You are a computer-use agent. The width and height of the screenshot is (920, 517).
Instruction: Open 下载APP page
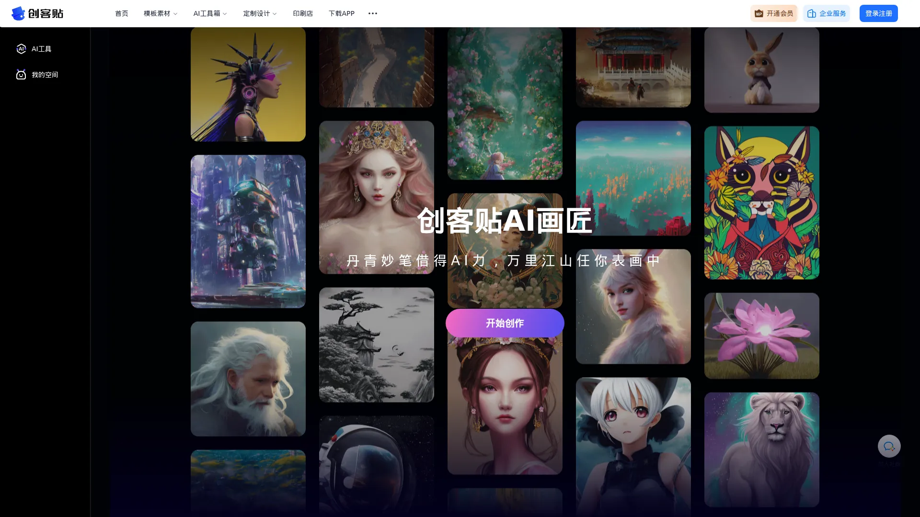(342, 13)
